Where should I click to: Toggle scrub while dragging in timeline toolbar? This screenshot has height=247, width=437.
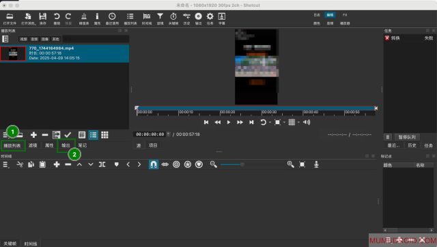165,164
